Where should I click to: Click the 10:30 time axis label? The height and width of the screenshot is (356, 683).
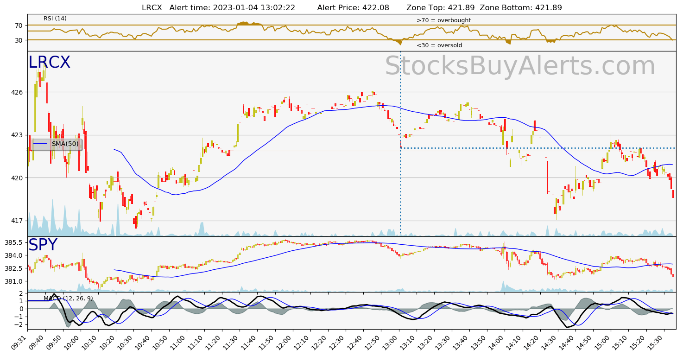(x=124, y=342)
